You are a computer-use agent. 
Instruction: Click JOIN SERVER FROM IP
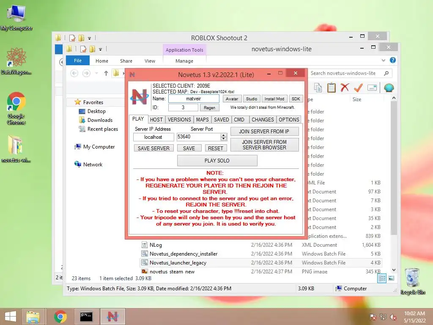click(x=264, y=132)
